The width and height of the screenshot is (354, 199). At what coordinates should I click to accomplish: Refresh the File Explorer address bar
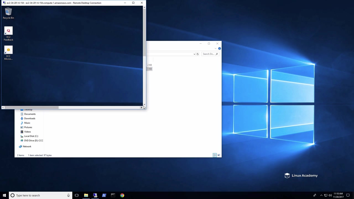coord(197,54)
